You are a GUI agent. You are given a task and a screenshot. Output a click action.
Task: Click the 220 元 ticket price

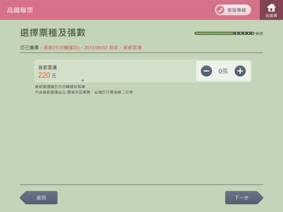[47, 75]
